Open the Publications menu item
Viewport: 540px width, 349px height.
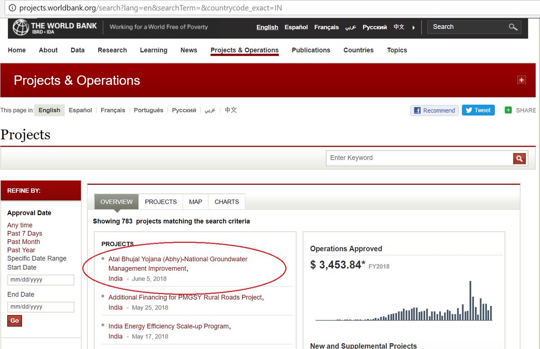[x=311, y=50]
